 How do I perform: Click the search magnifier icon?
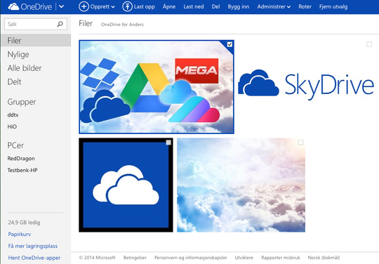click(x=60, y=24)
